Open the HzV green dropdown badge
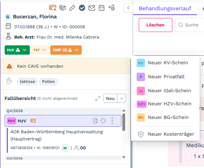This screenshot has width=204, height=168. click(x=17, y=50)
